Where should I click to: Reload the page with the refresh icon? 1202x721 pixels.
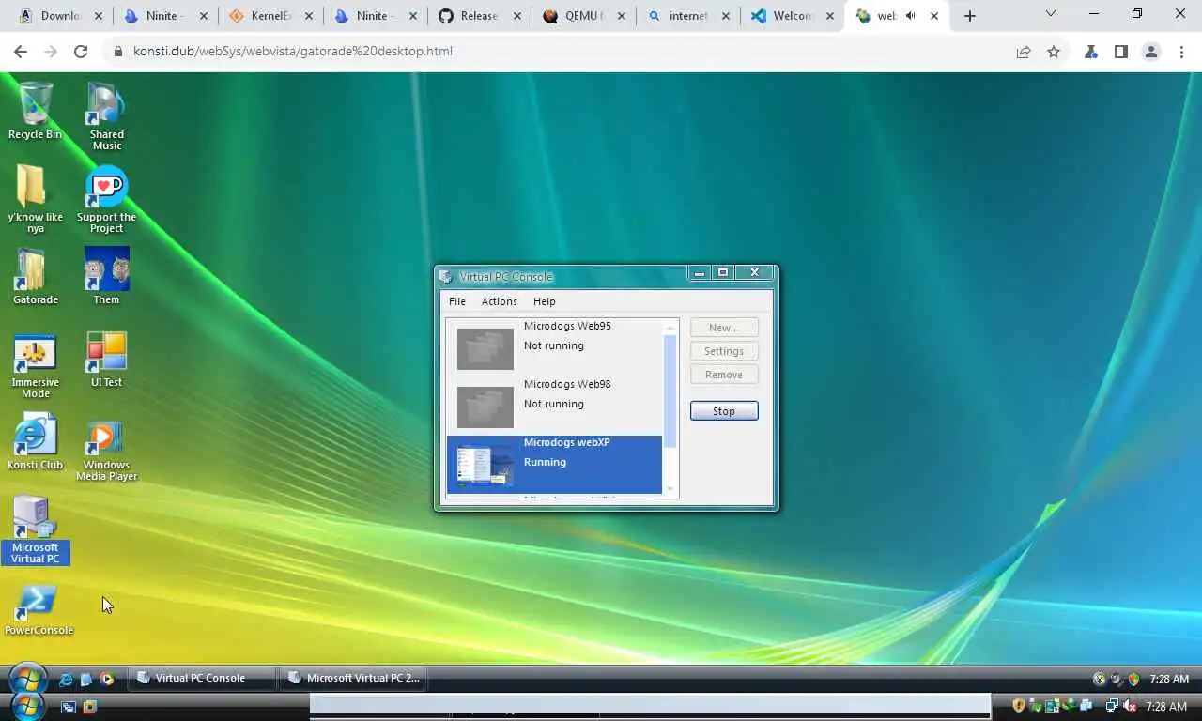[81, 52]
